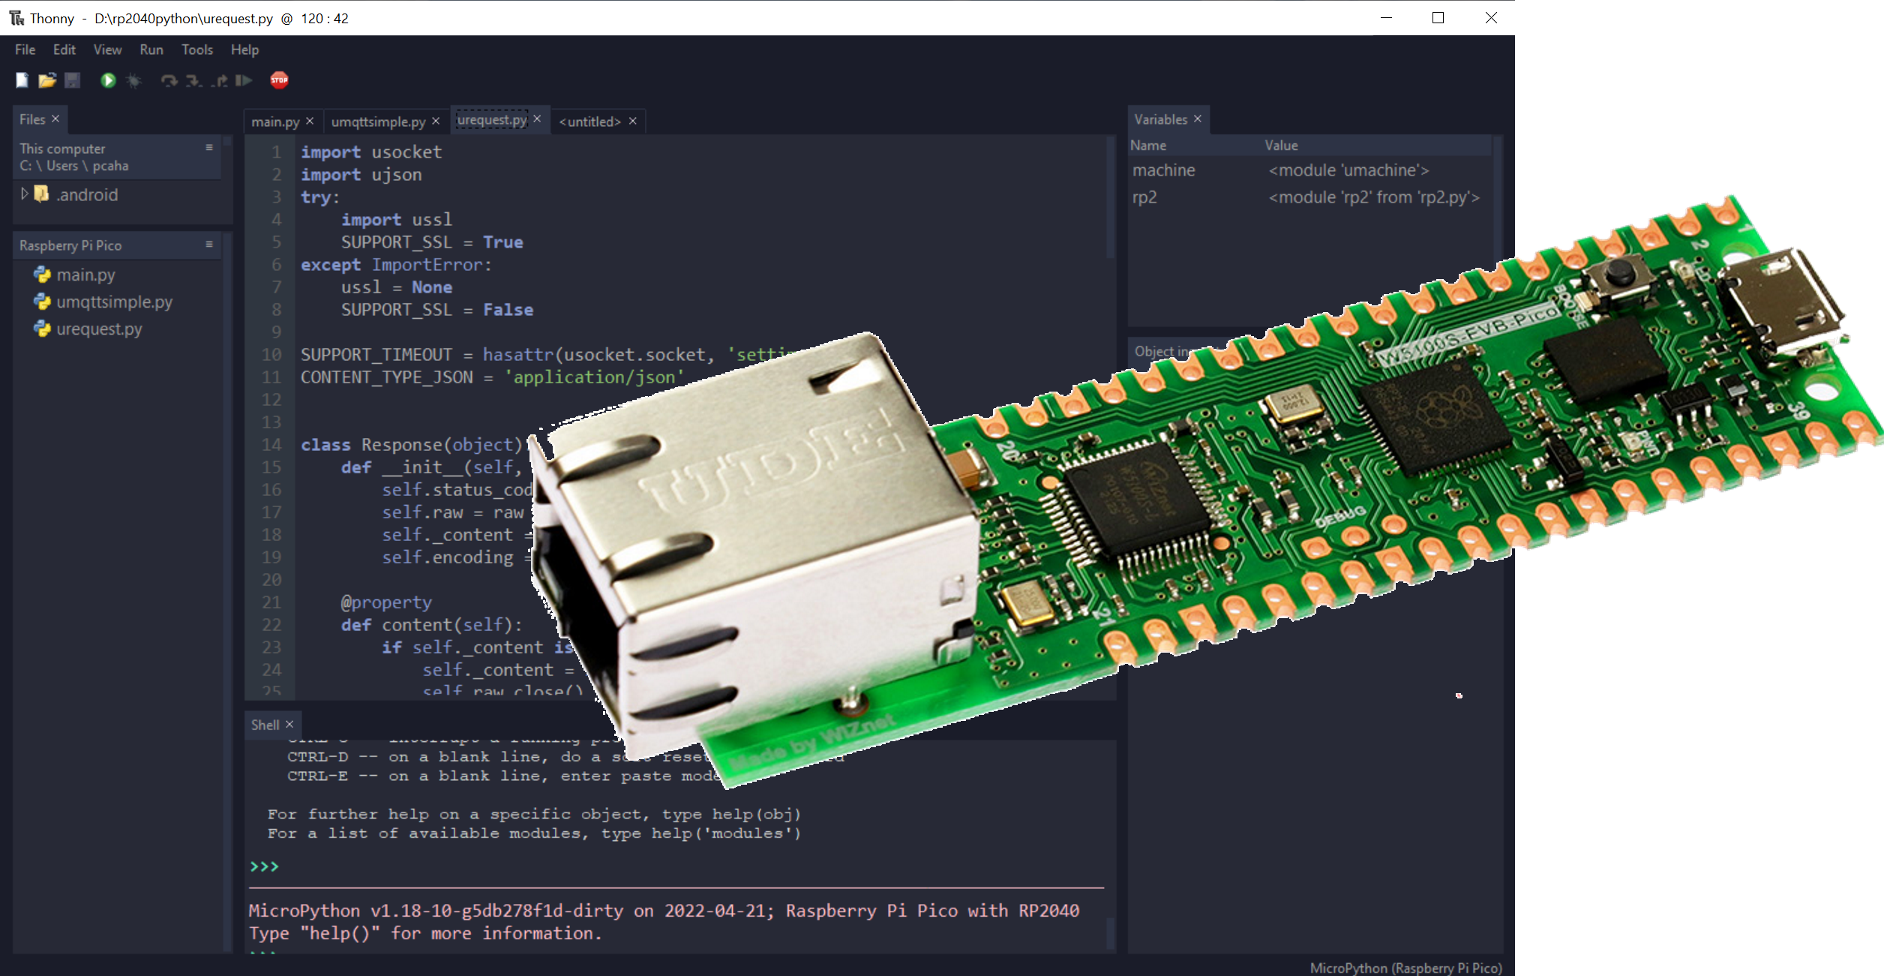Click line number 14 in gutter

click(x=271, y=445)
